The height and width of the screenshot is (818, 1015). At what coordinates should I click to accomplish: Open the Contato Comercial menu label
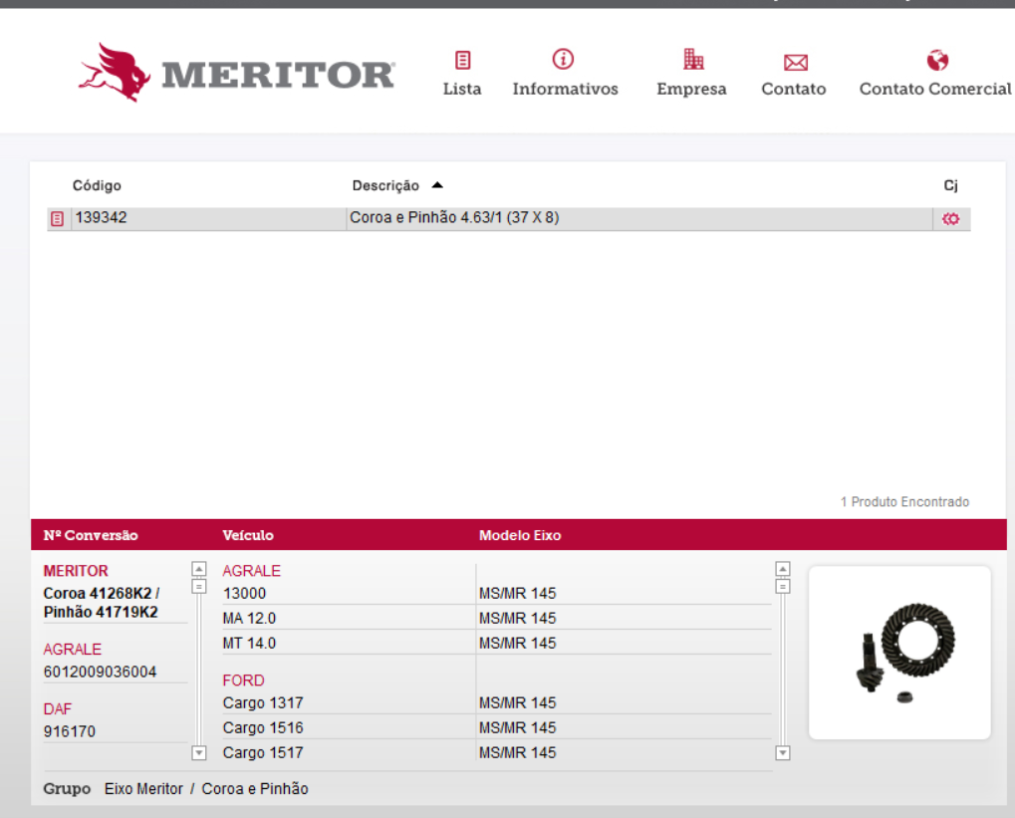pos(934,89)
